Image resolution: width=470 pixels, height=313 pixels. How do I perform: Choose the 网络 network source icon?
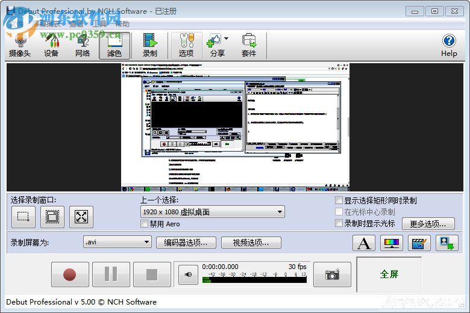point(83,45)
